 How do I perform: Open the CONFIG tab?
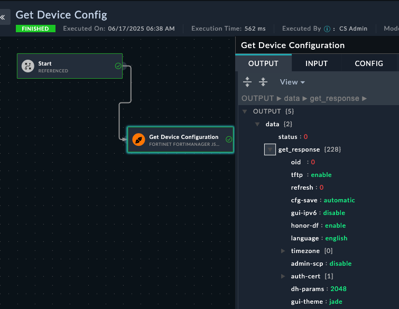pyautogui.click(x=369, y=63)
